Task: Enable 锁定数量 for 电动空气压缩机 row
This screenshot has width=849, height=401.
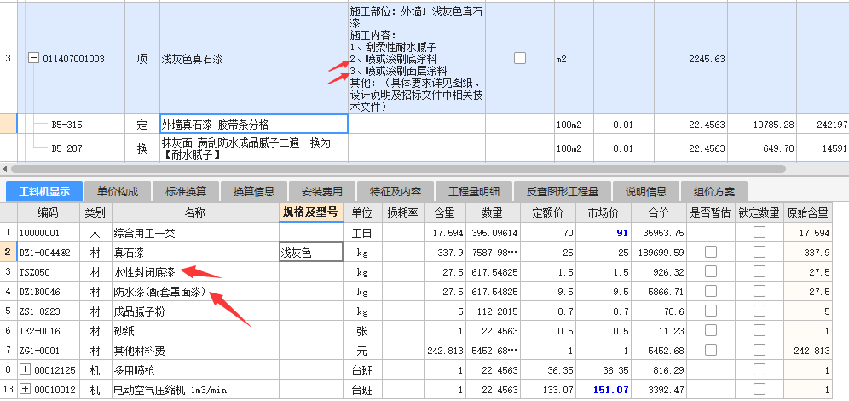Action: click(x=759, y=389)
